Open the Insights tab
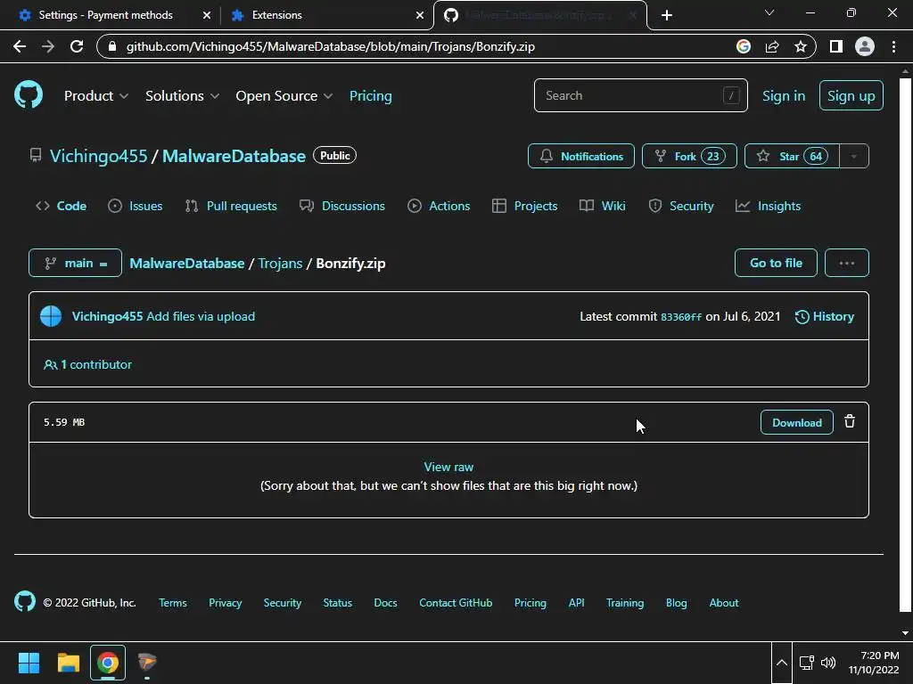Viewport: 913px width, 684px height. pyautogui.click(x=768, y=206)
